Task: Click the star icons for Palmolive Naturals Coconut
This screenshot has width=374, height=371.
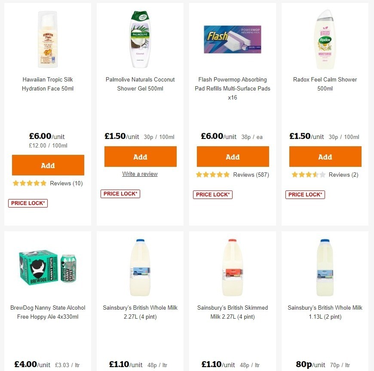Action: pyautogui.click(x=140, y=174)
